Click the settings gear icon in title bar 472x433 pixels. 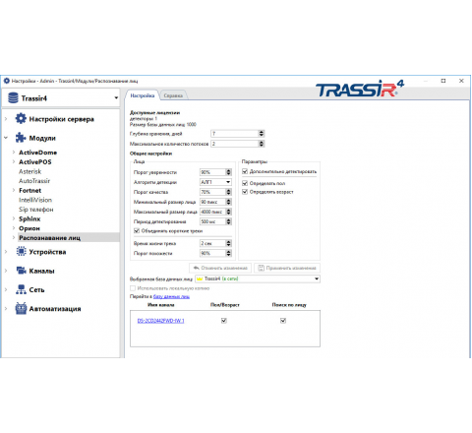pos(7,81)
